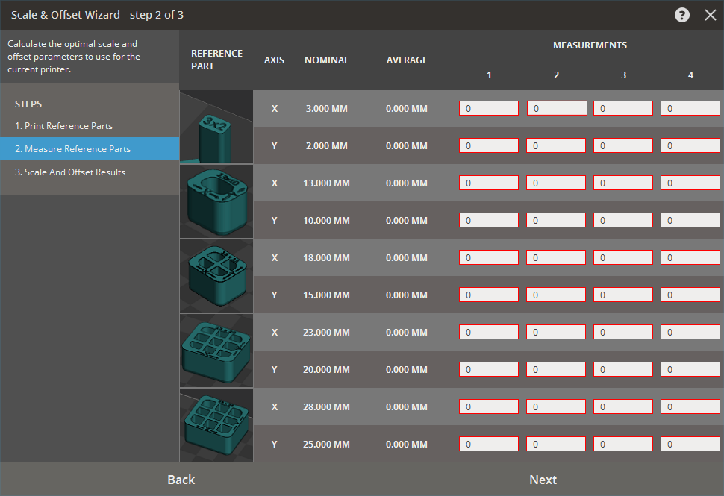Open the help question mark icon
This screenshot has width=724, height=496.
(x=681, y=15)
